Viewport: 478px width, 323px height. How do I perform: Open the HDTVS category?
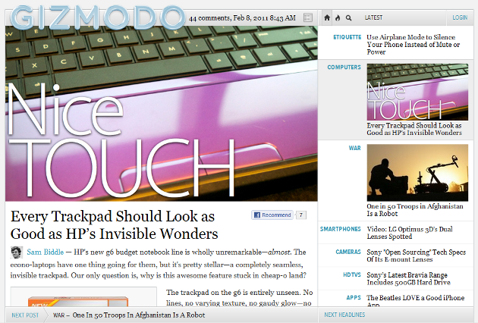pos(352,275)
